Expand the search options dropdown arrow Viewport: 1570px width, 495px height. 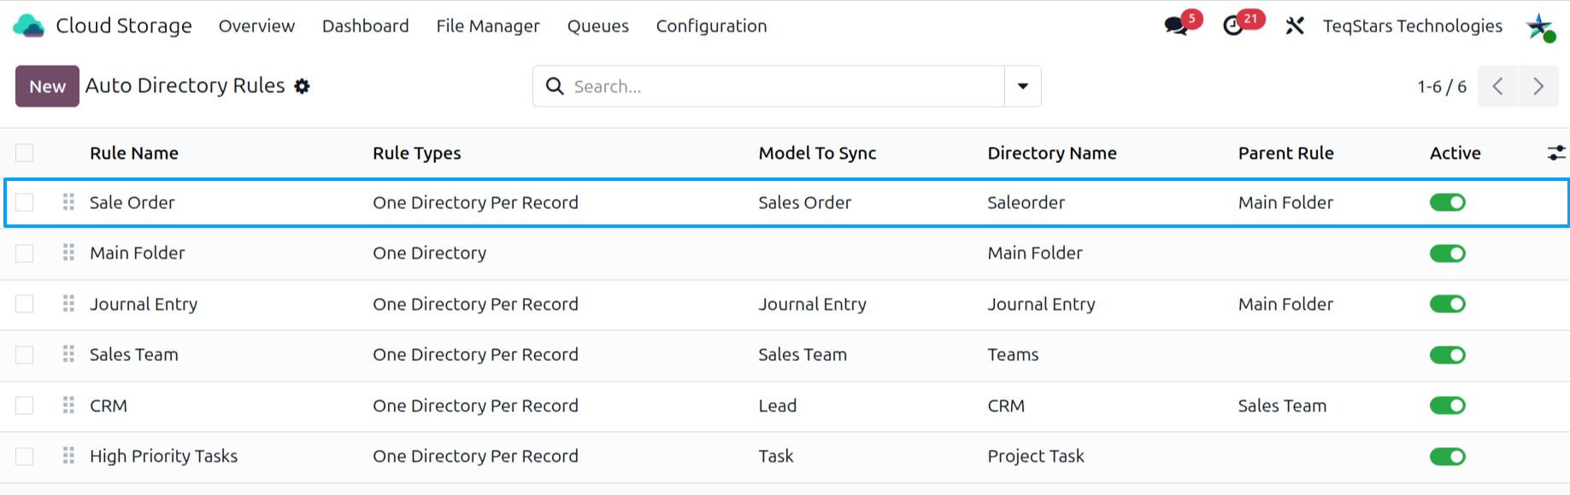[1023, 86]
